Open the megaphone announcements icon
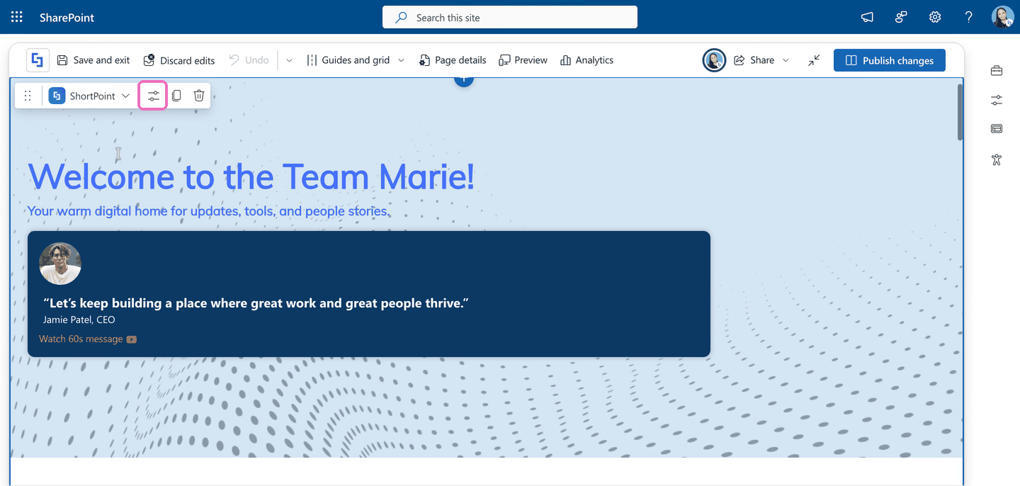 [x=867, y=17]
